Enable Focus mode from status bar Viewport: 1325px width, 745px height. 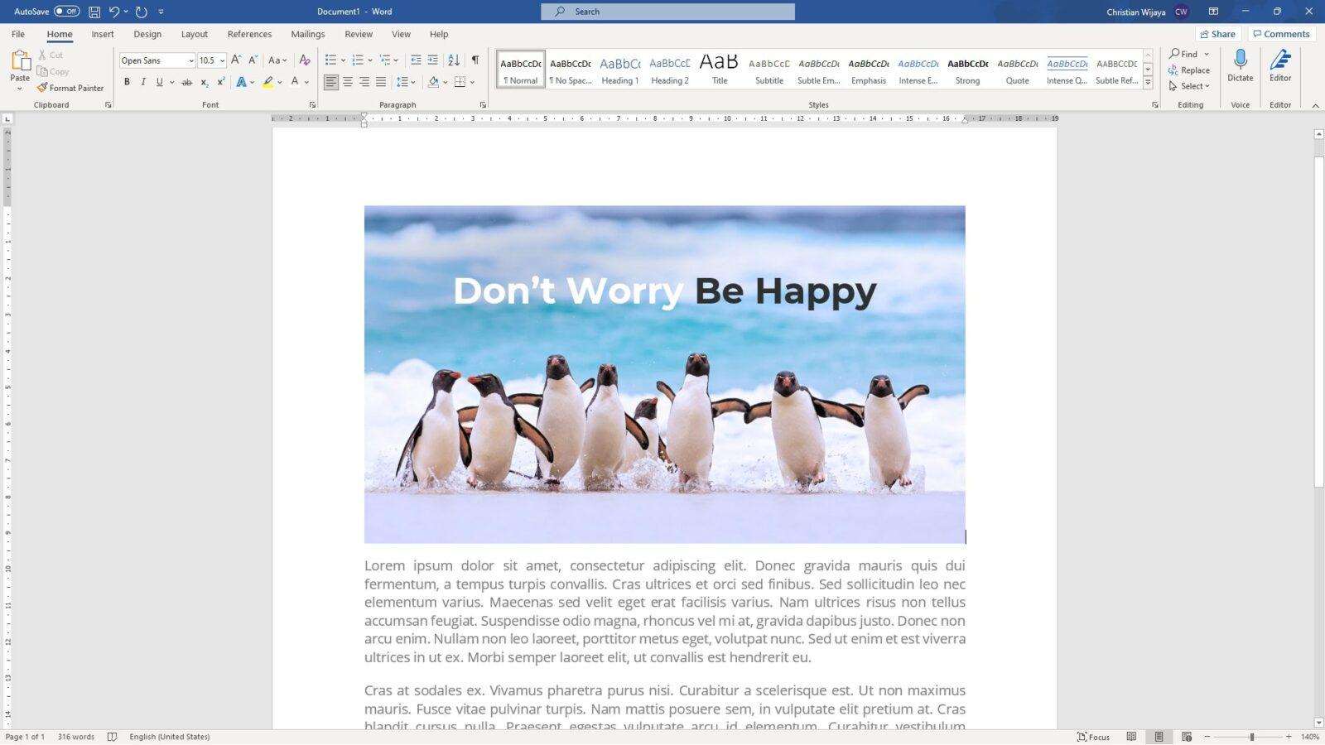click(1091, 736)
